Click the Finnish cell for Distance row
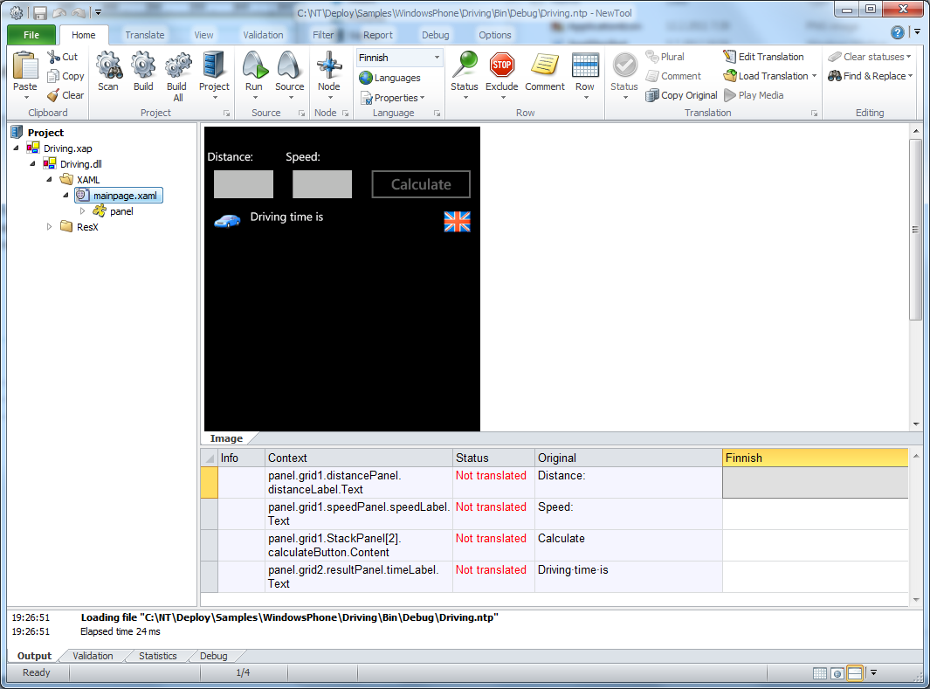The image size is (930, 689). coord(815,483)
